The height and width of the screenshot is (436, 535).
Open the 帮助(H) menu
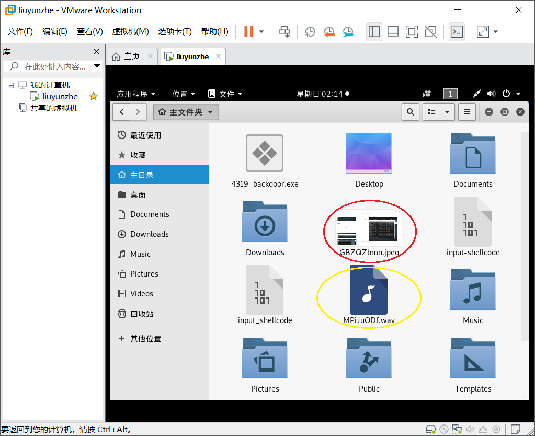coord(214,31)
